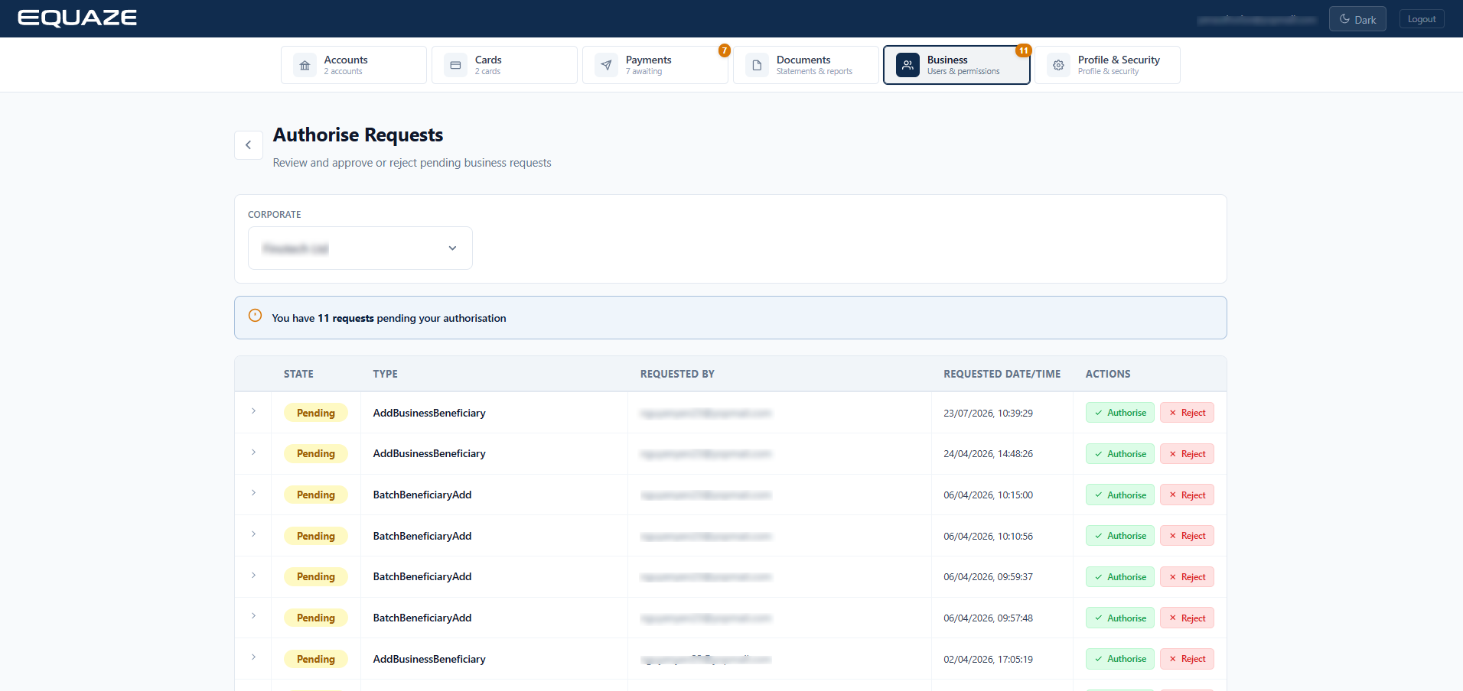Reject the 06/04/2026 10:15:00 request
Screen dimensions: 1463x691
1187,495
